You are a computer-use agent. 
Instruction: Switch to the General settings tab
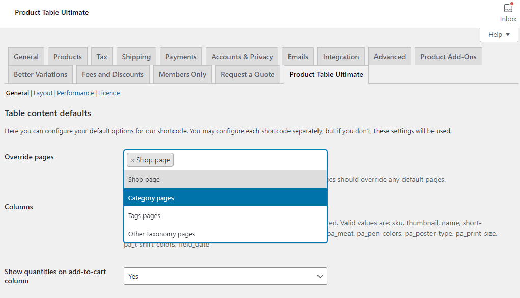coord(26,57)
